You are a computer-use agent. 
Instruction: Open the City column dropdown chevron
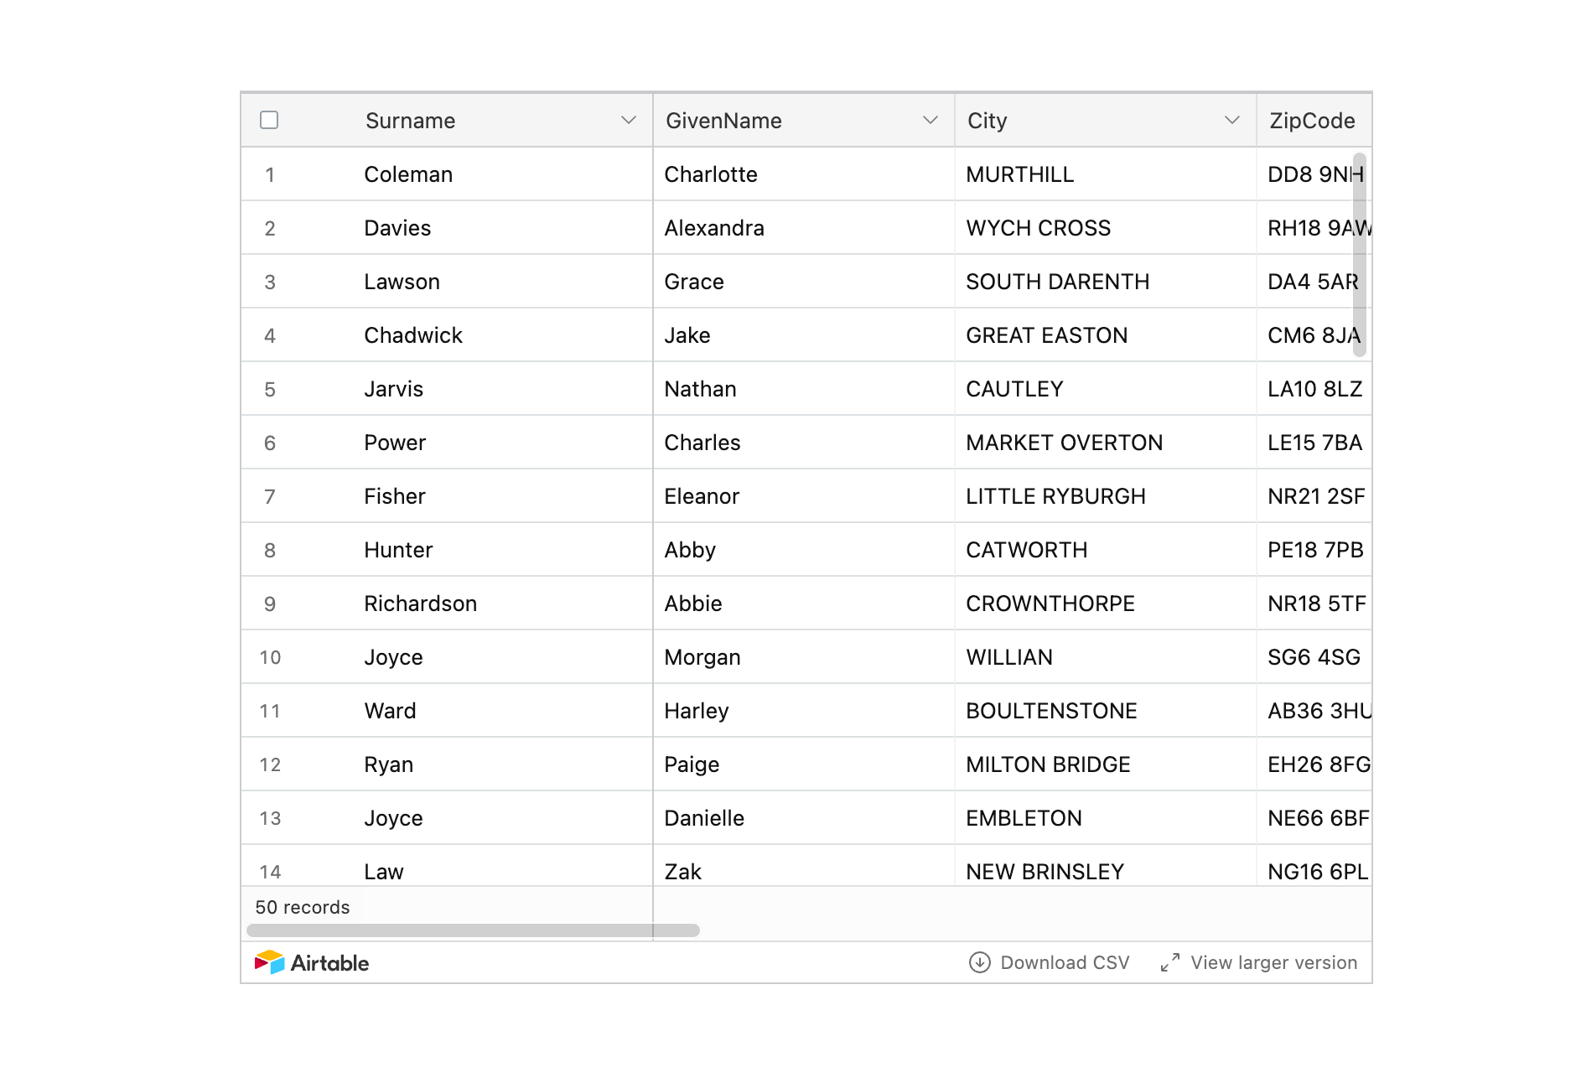click(x=1231, y=120)
